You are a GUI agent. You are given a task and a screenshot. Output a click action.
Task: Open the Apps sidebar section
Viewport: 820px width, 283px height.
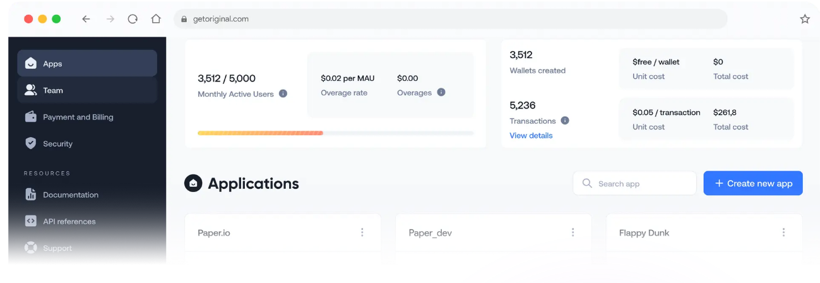87,64
